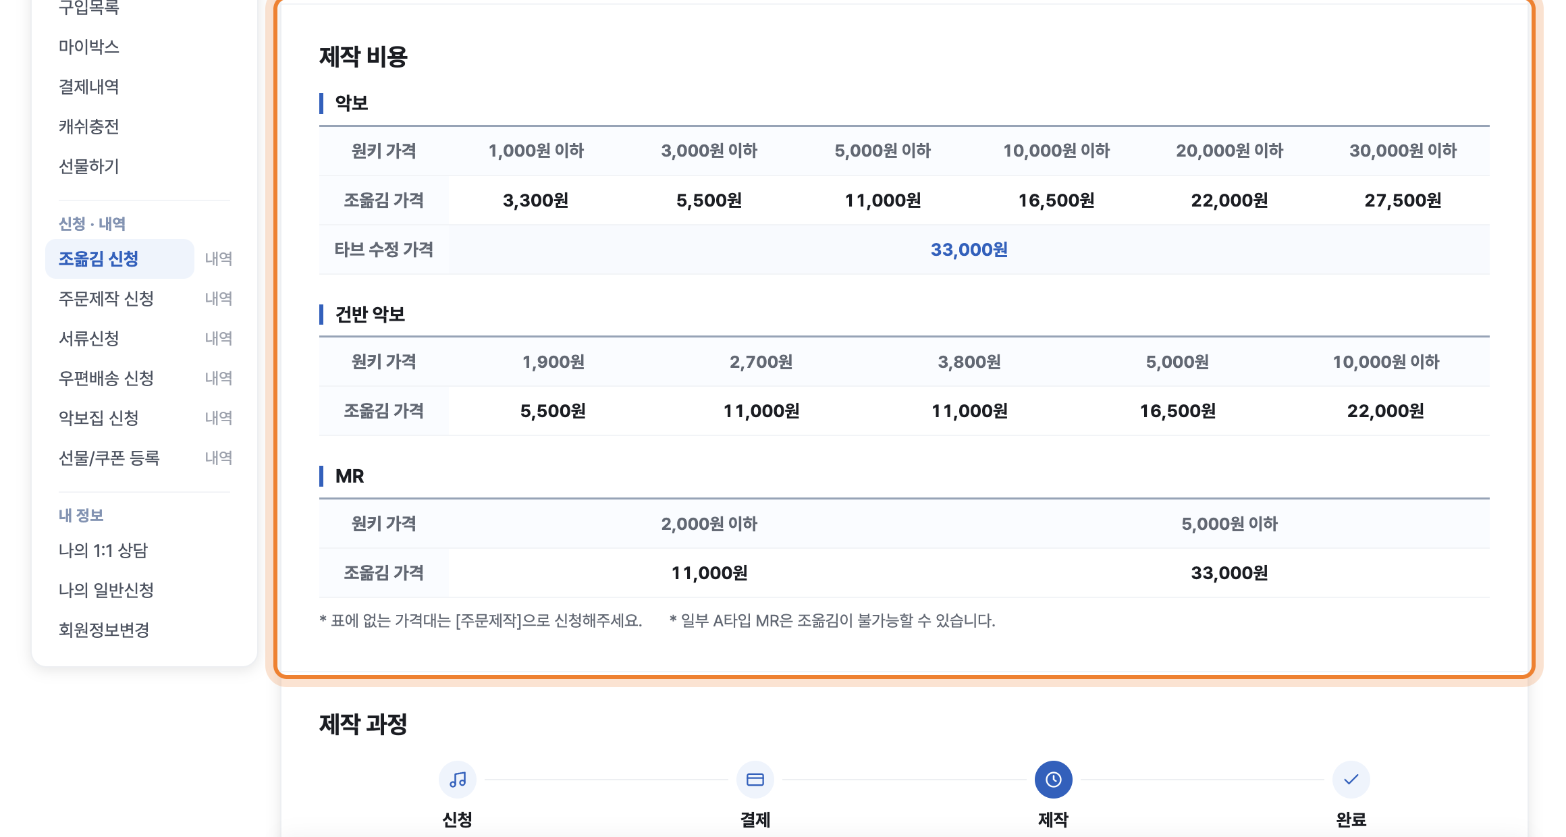Click the 완료 checkmark step icon
This screenshot has width=1566, height=837.
[1351, 780]
